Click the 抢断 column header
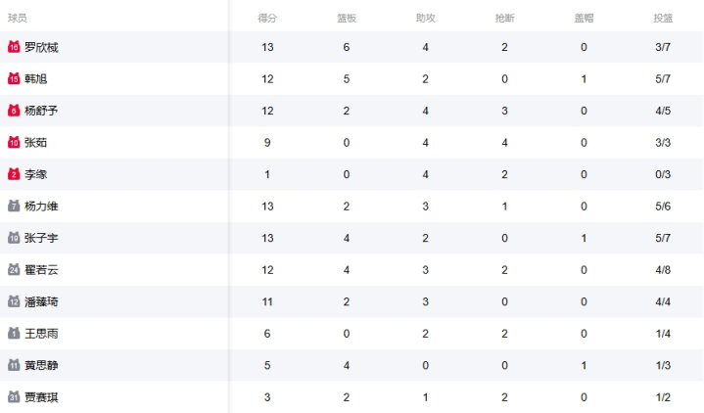704x413 pixels. click(x=504, y=18)
